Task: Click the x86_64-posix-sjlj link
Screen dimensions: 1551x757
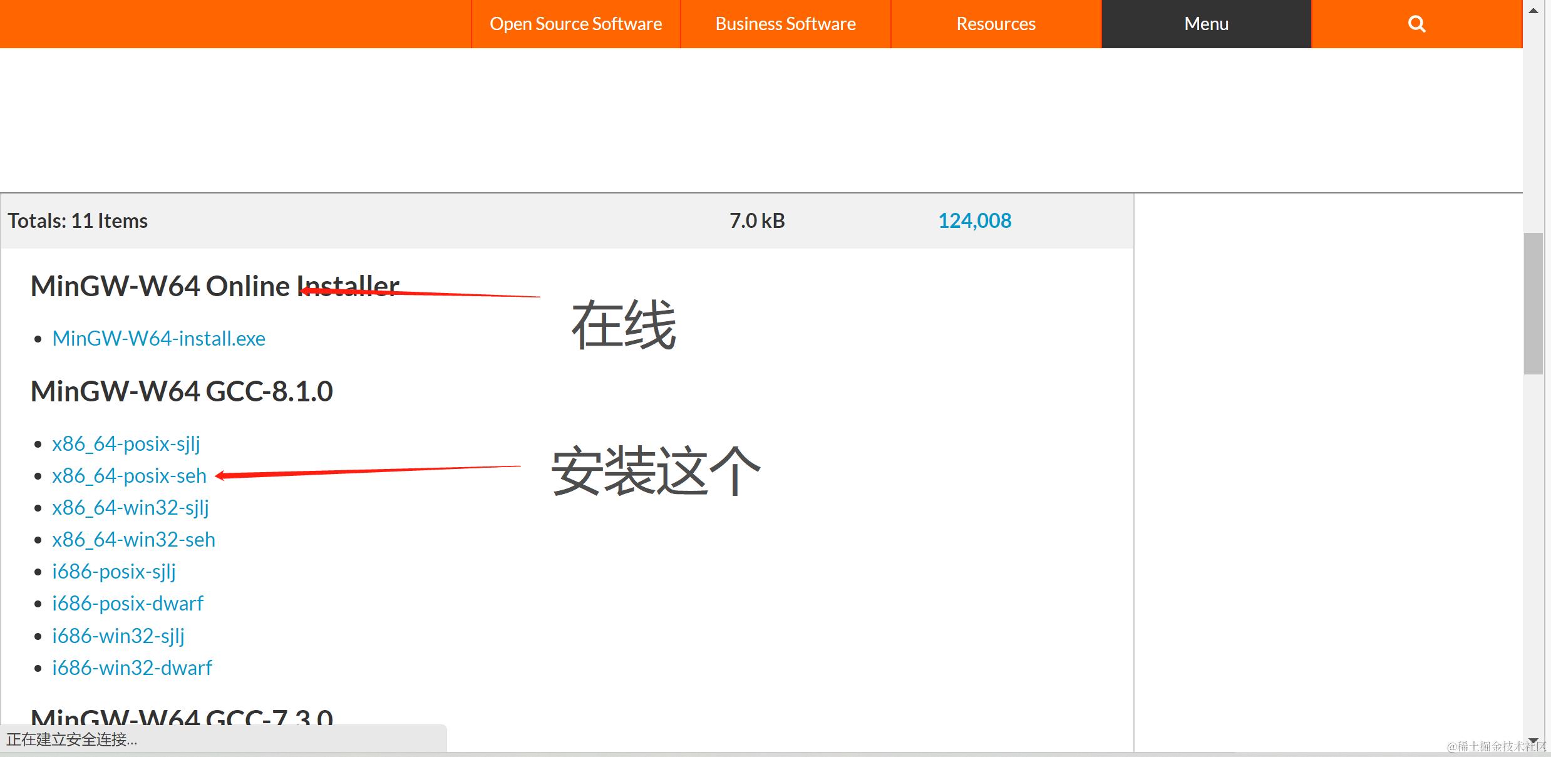Action: pos(126,443)
